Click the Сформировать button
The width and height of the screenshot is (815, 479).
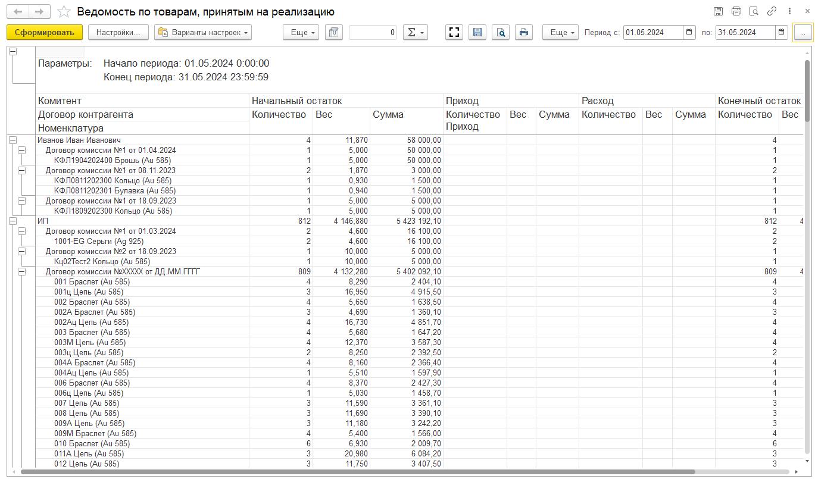(x=45, y=32)
